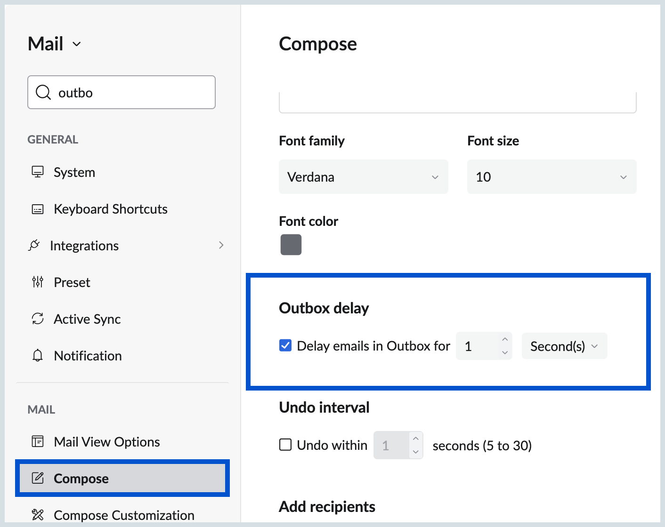
Task: Pick the gray Font color swatch
Action: click(291, 245)
